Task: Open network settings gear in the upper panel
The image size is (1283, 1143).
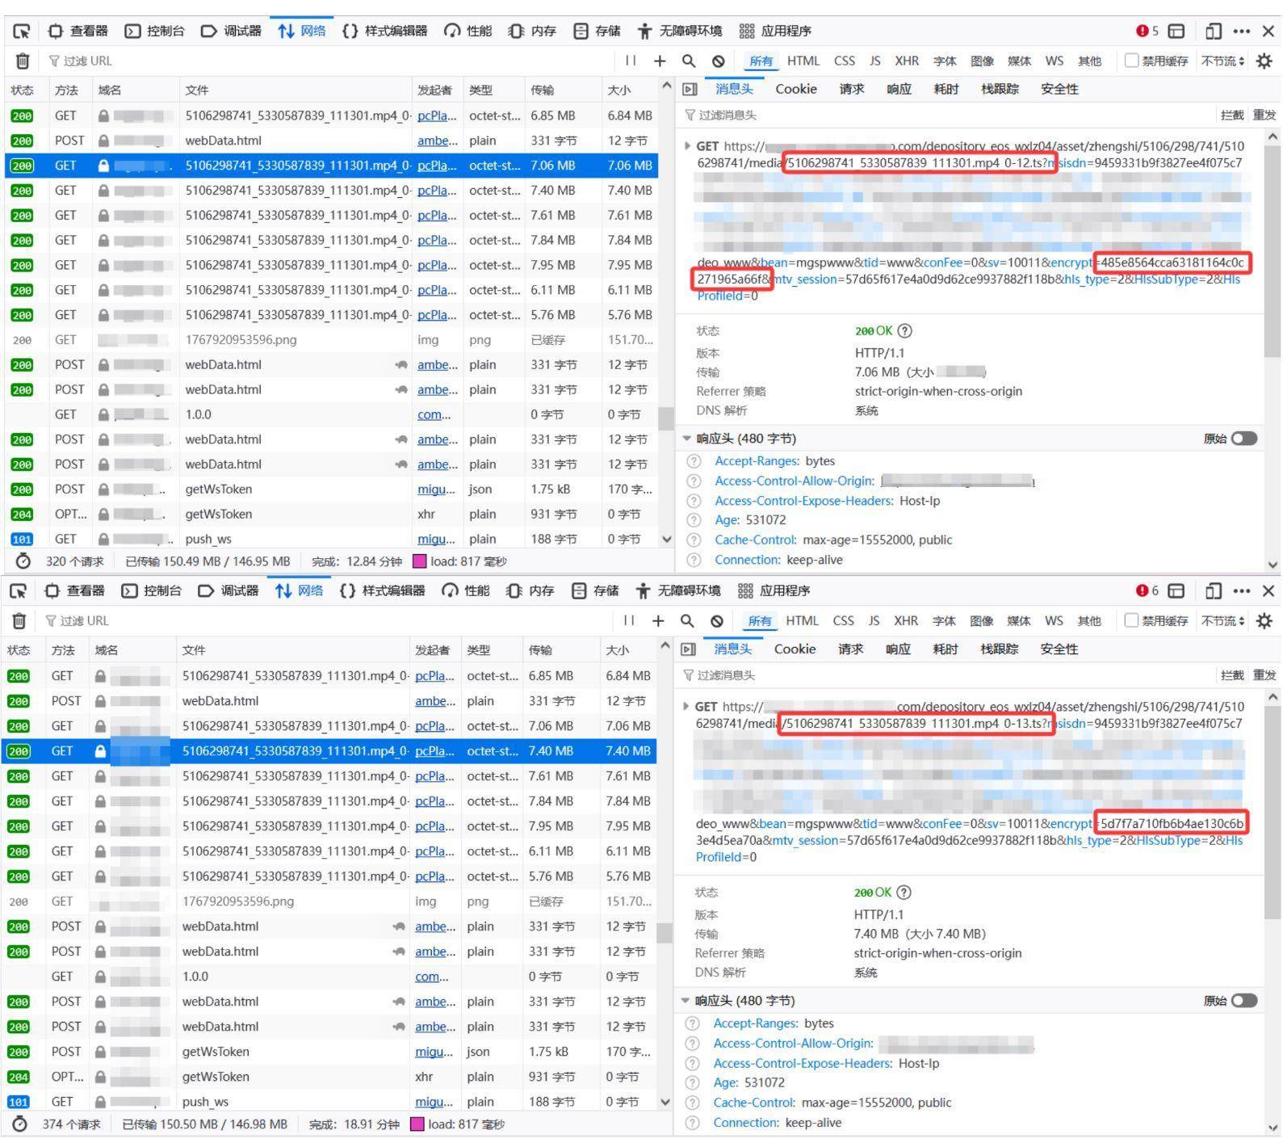Action: click(1264, 61)
